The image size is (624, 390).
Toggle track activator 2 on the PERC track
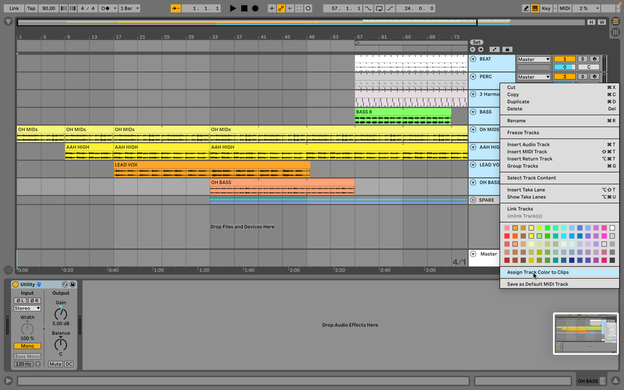(564, 76)
